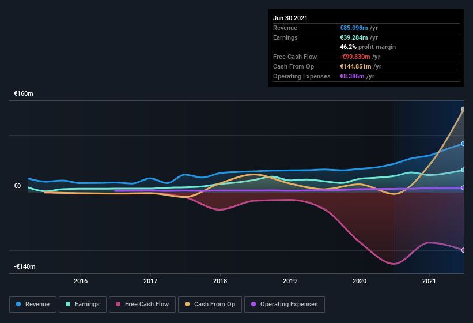This screenshot has height=323, width=473.
Task: Click the Free Cash Flow endpoint marker
Action: click(463, 250)
